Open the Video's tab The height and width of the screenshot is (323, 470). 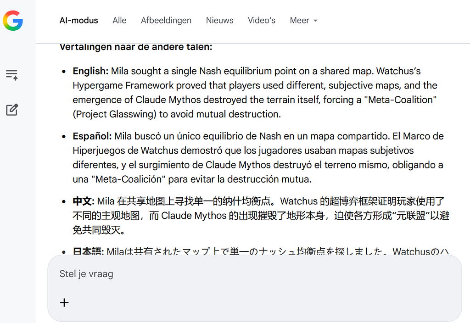pos(261,20)
